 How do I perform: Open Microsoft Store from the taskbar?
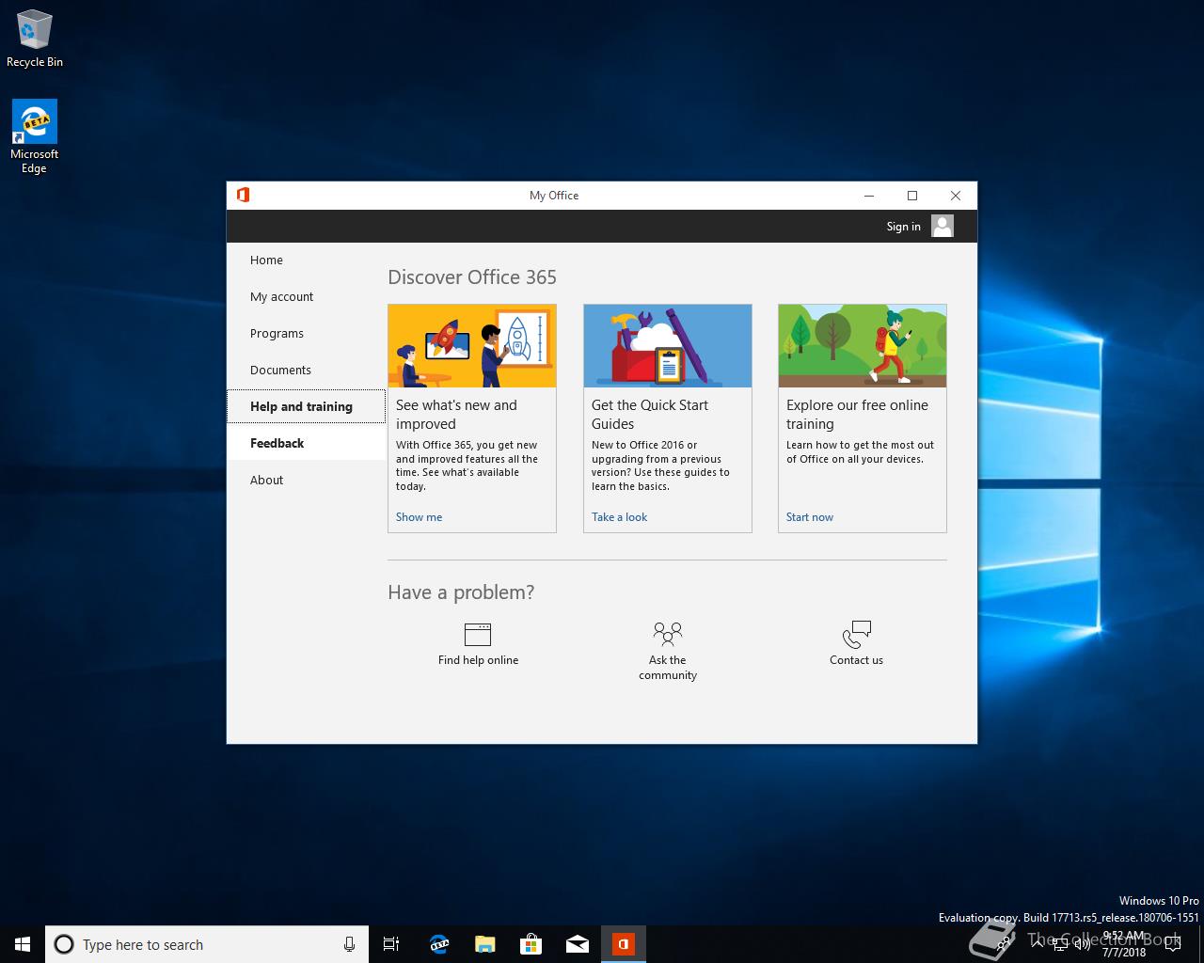click(531, 944)
